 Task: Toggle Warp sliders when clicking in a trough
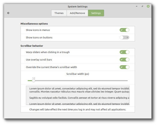click(124, 52)
